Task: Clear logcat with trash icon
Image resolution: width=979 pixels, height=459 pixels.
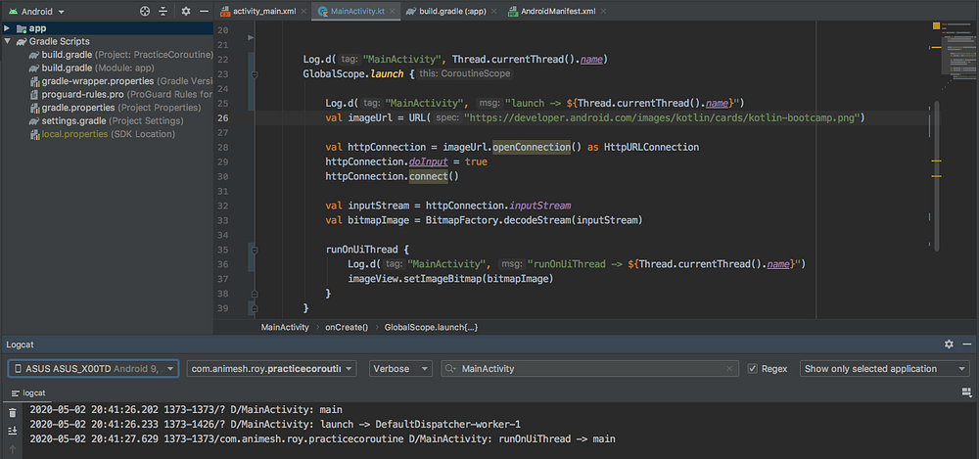Action: tap(13, 413)
